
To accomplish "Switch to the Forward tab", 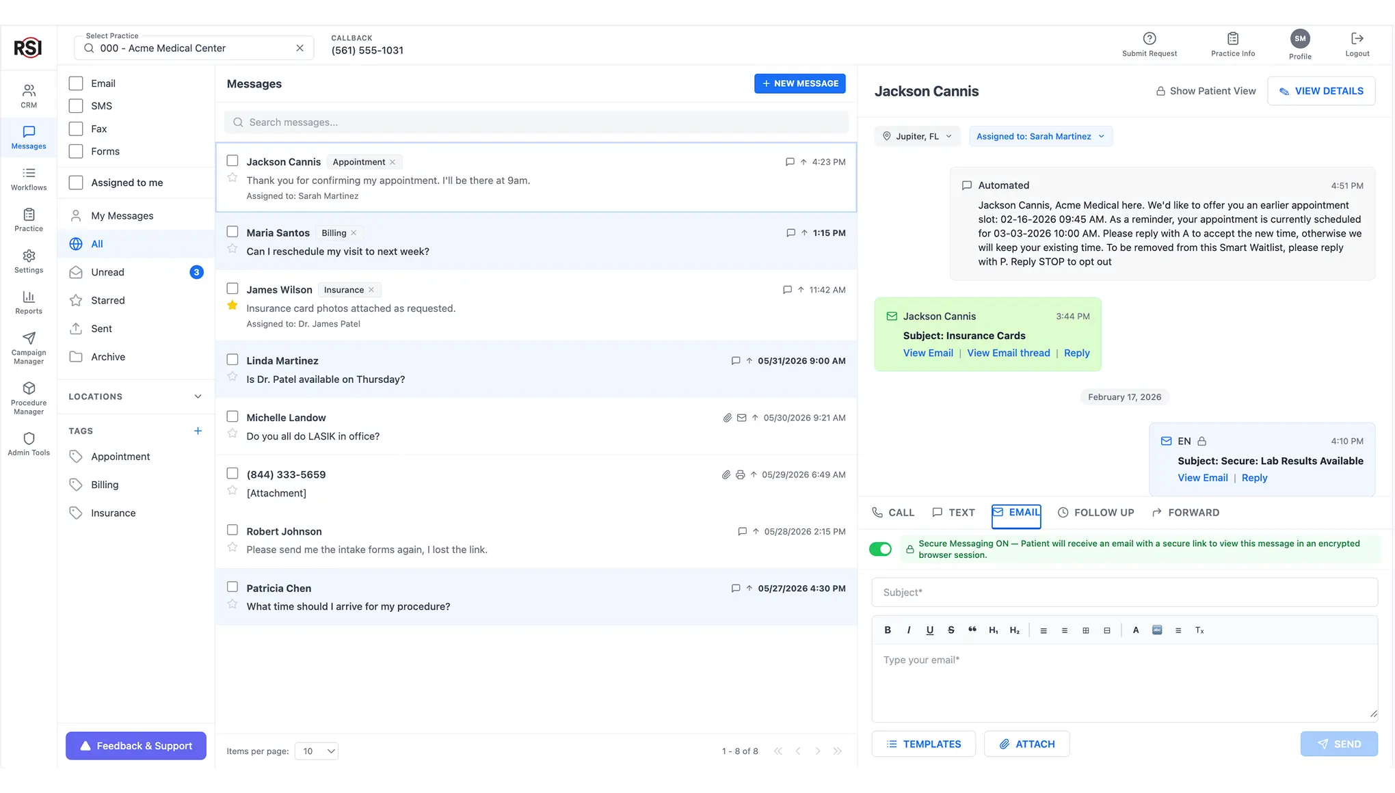I will pos(1185,513).
